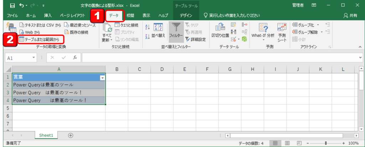This screenshot has width=365, height=147.
Task: Select column B header
Action: point(117,69)
